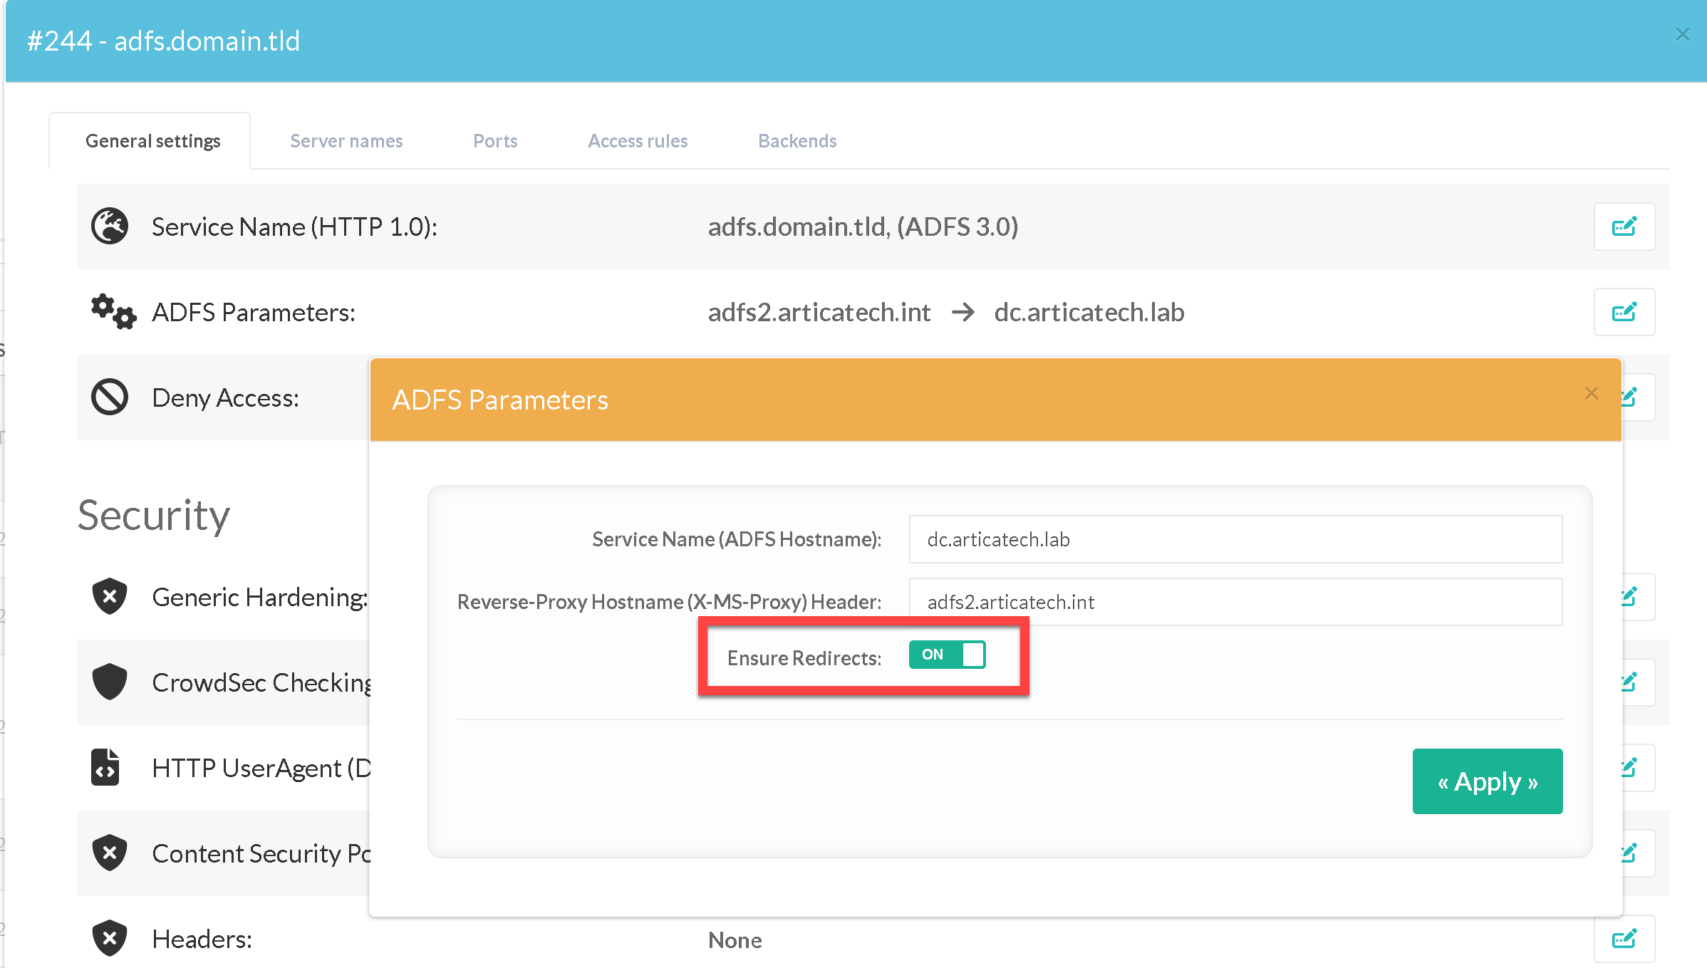Open the Backends tab
Screen dimensions: 1707x968
797,141
